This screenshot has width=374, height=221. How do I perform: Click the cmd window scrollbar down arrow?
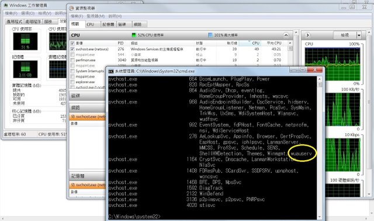click(320, 217)
